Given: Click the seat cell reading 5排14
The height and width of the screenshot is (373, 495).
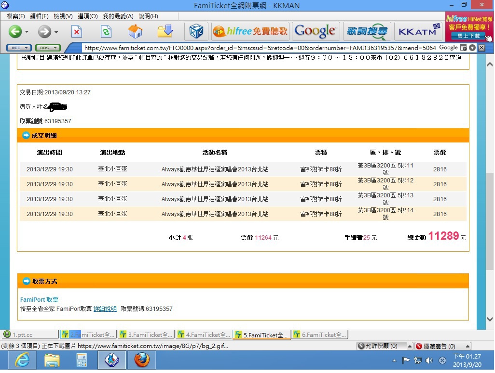Looking at the screenshot, I should click(385, 214).
